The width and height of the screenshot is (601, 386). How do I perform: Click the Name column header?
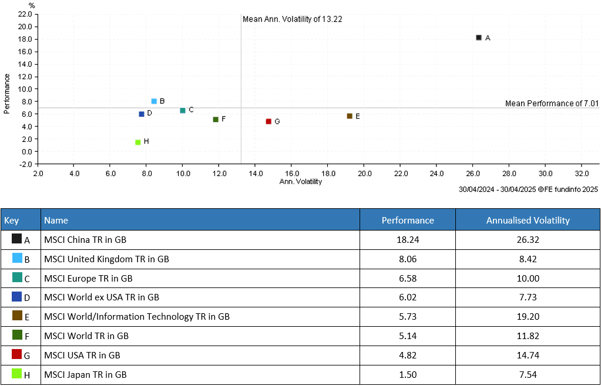click(x=200, y=219)
